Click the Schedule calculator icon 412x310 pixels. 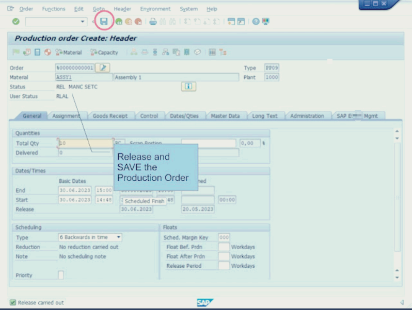[37, 52]
